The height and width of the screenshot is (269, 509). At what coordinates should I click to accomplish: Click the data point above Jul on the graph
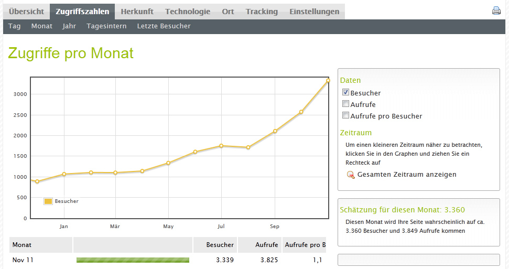(221, 146)
